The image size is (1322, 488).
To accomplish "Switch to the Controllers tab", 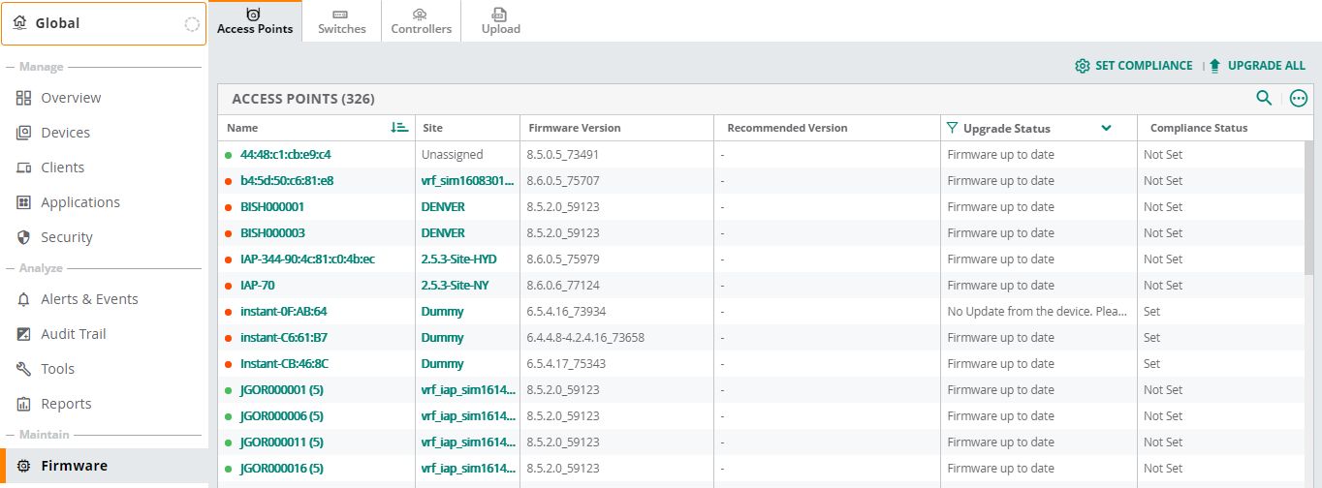I will click(x=421, y=21).
